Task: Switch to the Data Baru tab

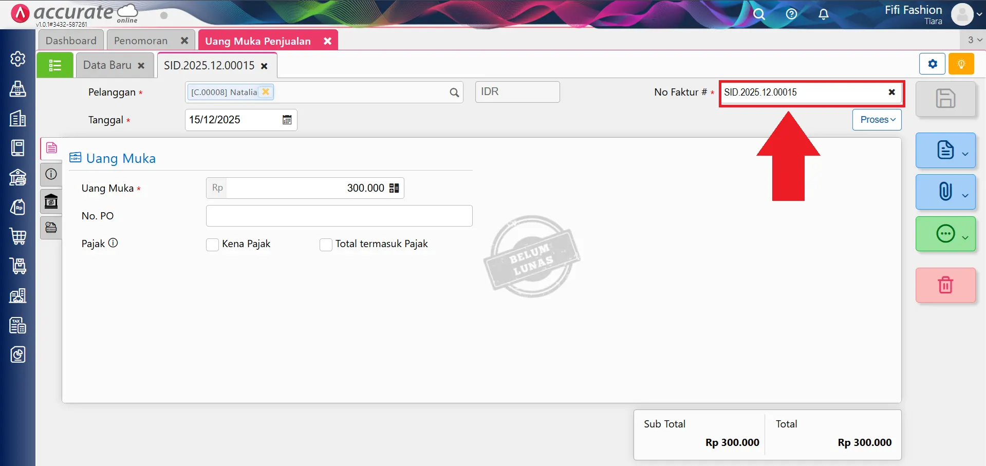Action: (107, 65)
